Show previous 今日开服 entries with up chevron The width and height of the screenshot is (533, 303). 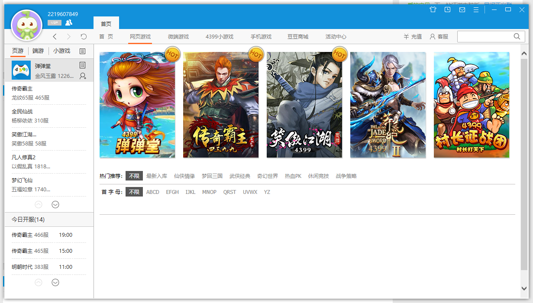tap(39, 283)
